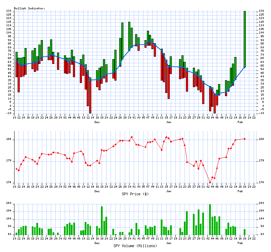
Task: Click the "SPY Price ($)" axis title
Action: pyautogui.click(x=135, y=194)
